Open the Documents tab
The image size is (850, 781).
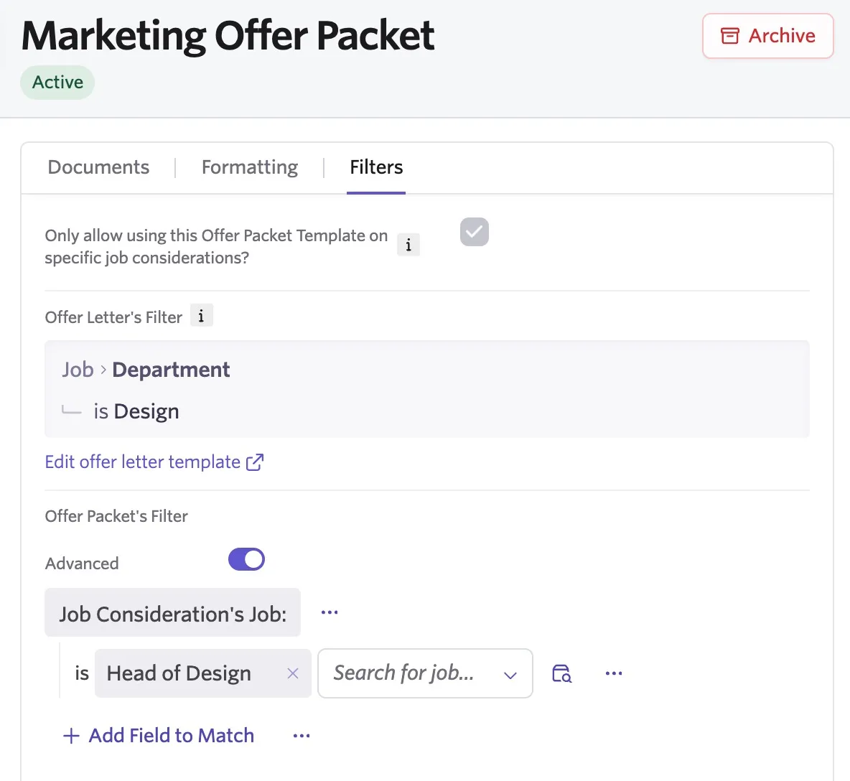point(98,167)
